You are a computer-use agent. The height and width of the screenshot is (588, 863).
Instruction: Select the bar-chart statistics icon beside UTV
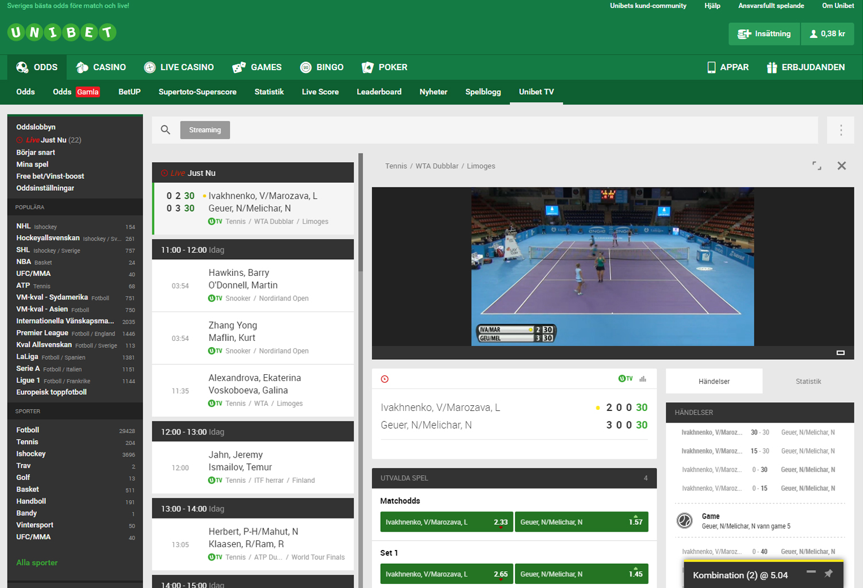click(x=643, y=379)
